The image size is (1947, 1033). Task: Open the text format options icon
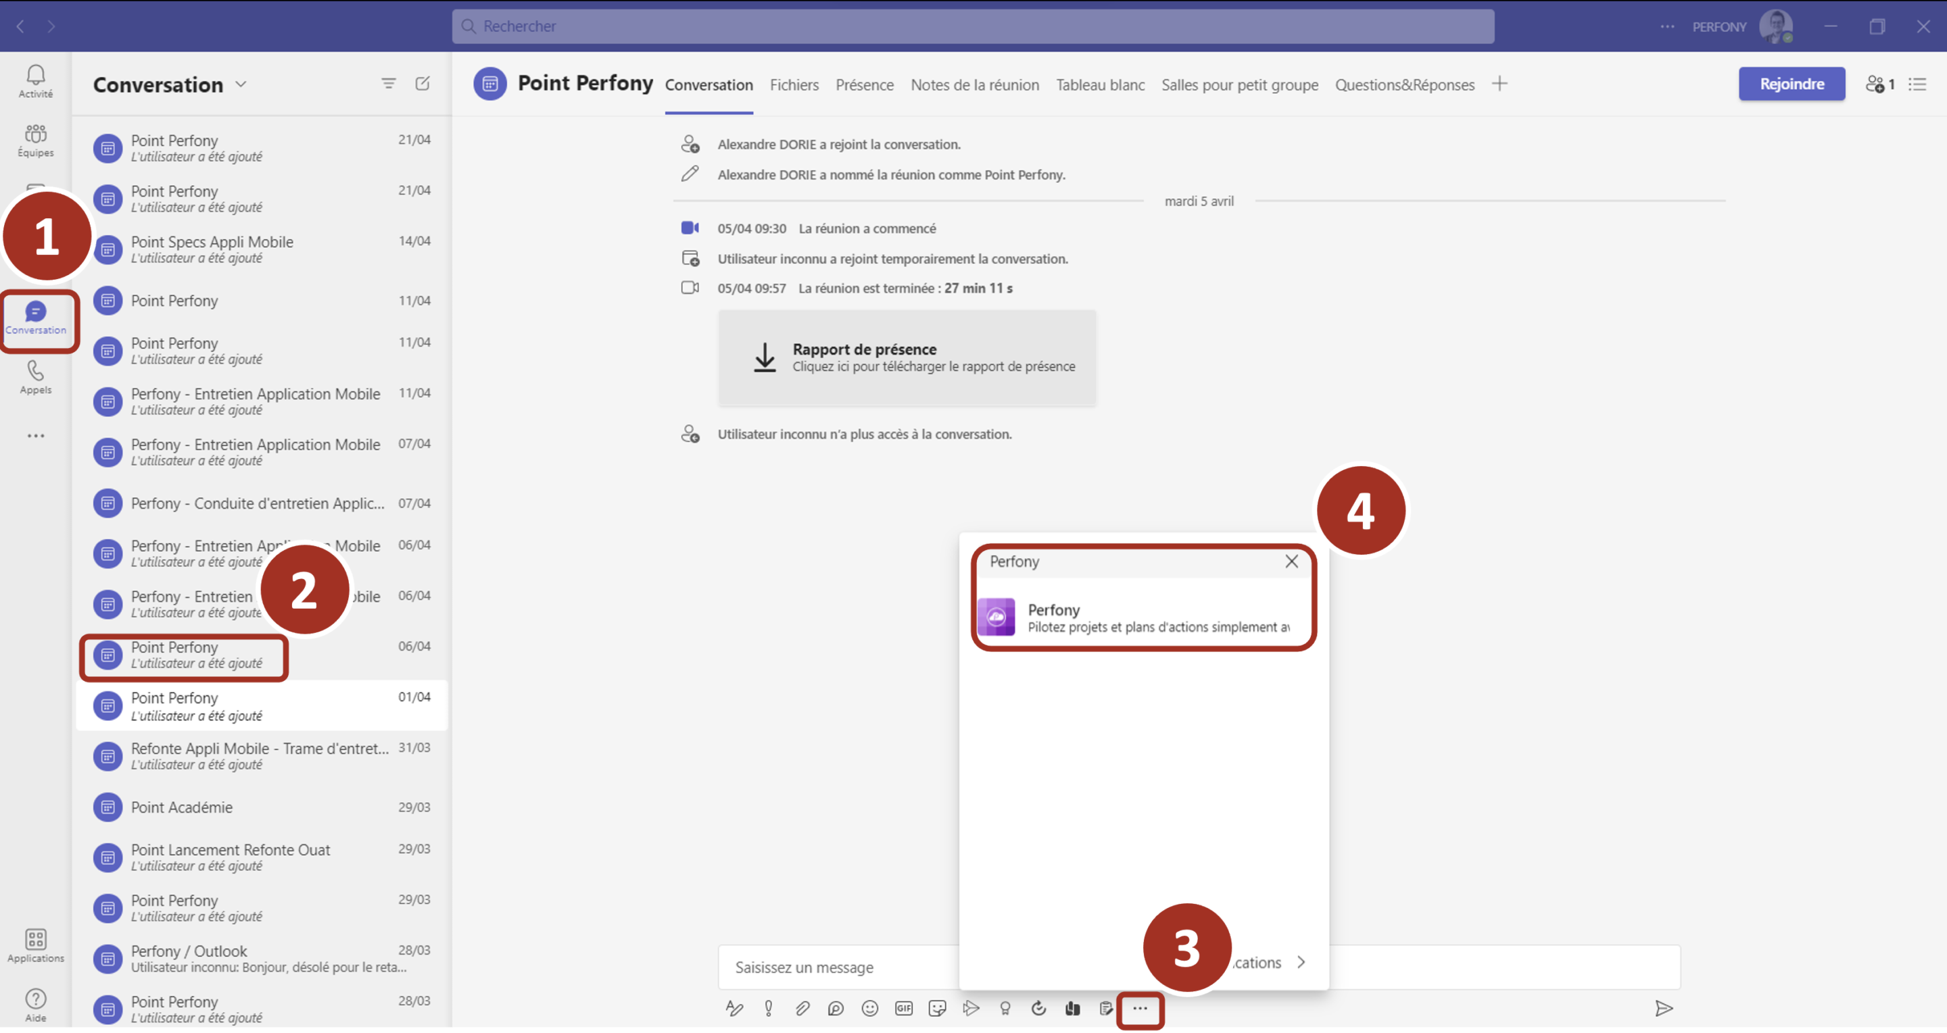[x=734, y=1009]
